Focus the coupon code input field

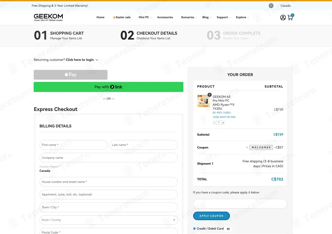coord(240,204)
